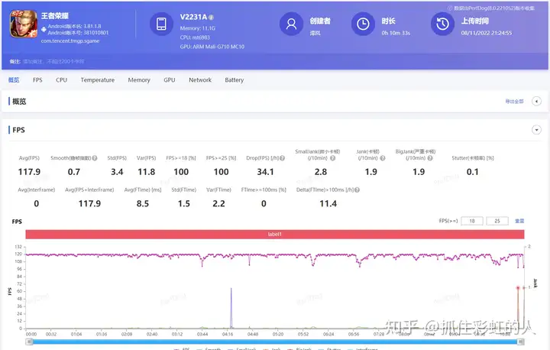Switch to the Network tab
This screenshot has height=350, width=550.
click(200, 80)
